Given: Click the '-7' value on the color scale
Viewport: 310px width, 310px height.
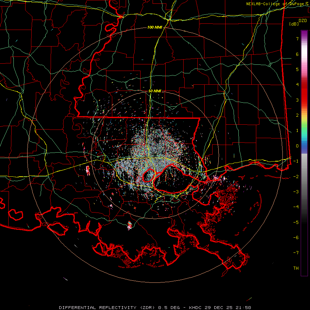Looking at the screenshot, I should 296,253.
